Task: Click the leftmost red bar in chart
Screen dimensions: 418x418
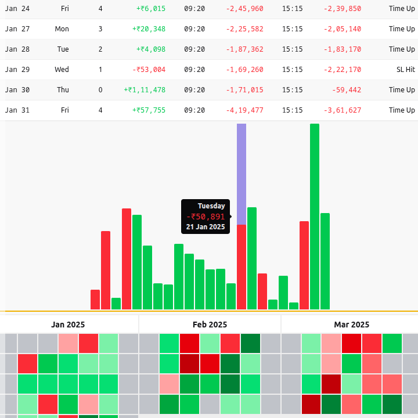Action: pyautogui.click(x=95, y=300)
